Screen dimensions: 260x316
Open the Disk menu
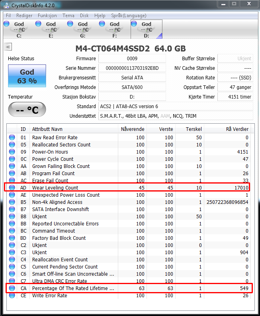[84, 16]
